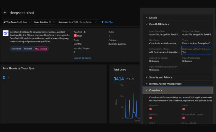216x132 pixels.
Task: Click the Ports value tcp/443
Action: (x=78, y=44)
